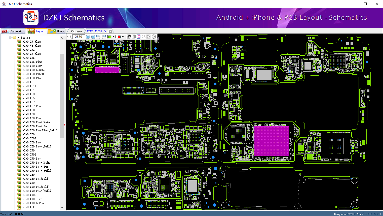Choose VIVO X9S Plus in the tree
The height and width of the screenshot is (216, 383).
[32, 62]
